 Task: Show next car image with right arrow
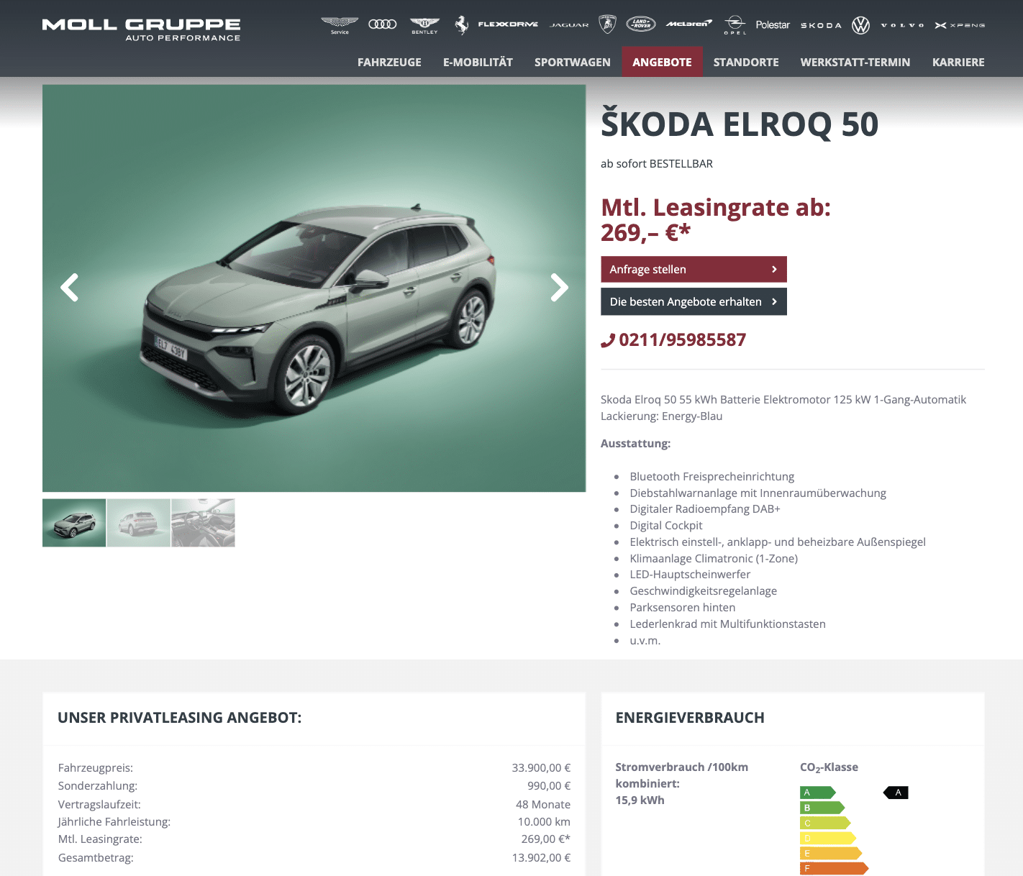[x=560, y=288]
